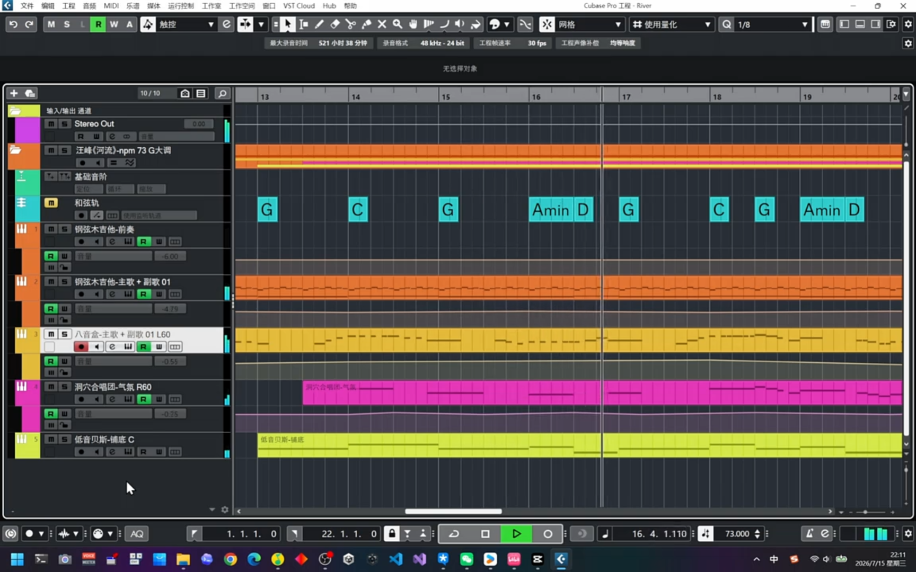This screenshot has width=916, height=572.
Task: Show lower zone layout button
Action: click(860, 24)
